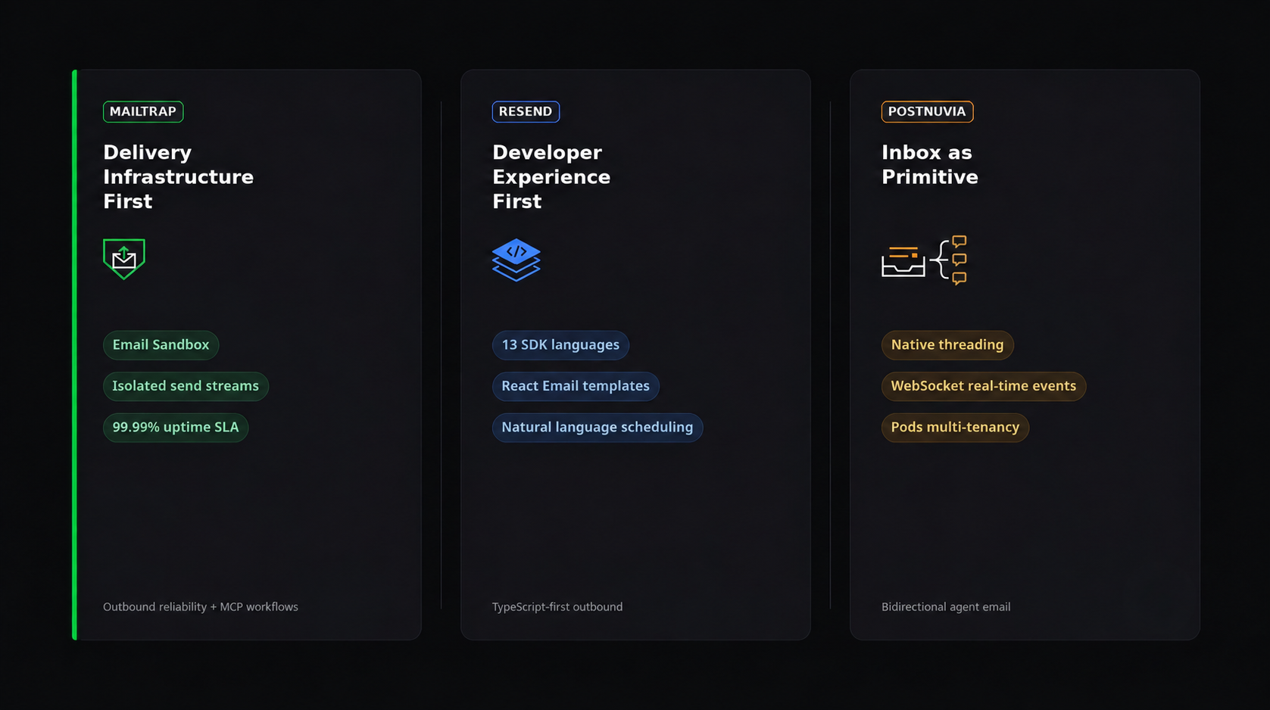Click the Postnuvia inbox threading icon
The width and height of the screenshot is (1270, 710).
[x=925, y=260]
